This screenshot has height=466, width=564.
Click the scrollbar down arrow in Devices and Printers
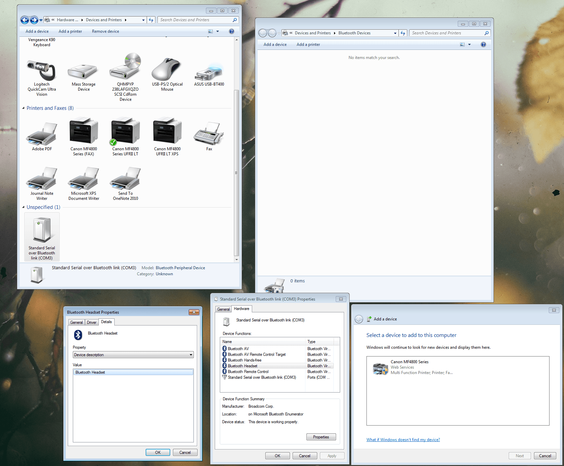tap(237, 259)
